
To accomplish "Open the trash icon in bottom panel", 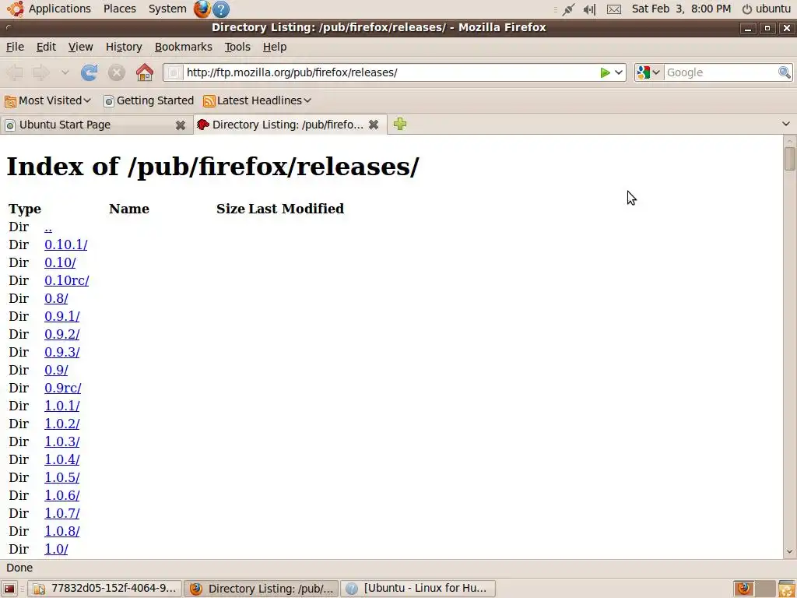I will pos(786,589).
